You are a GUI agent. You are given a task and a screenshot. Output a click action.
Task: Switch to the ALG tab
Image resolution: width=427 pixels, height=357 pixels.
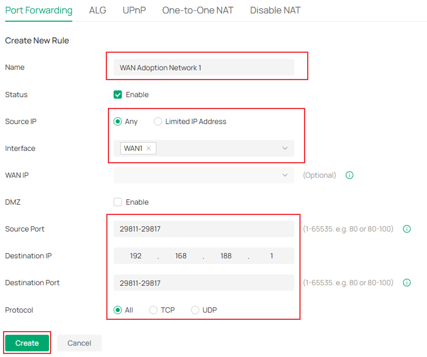(97, 10)
